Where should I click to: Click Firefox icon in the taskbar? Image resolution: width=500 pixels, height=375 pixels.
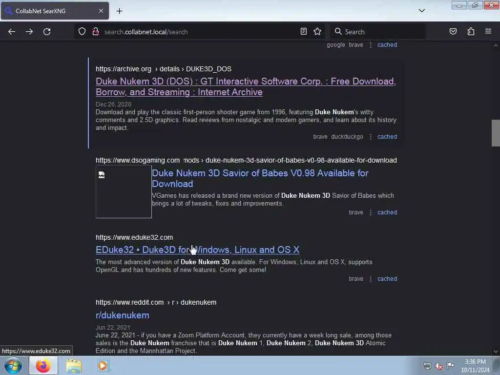(x=43, y=365)
